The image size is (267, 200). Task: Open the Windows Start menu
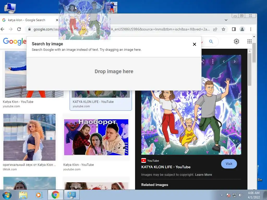pos(7,195)
